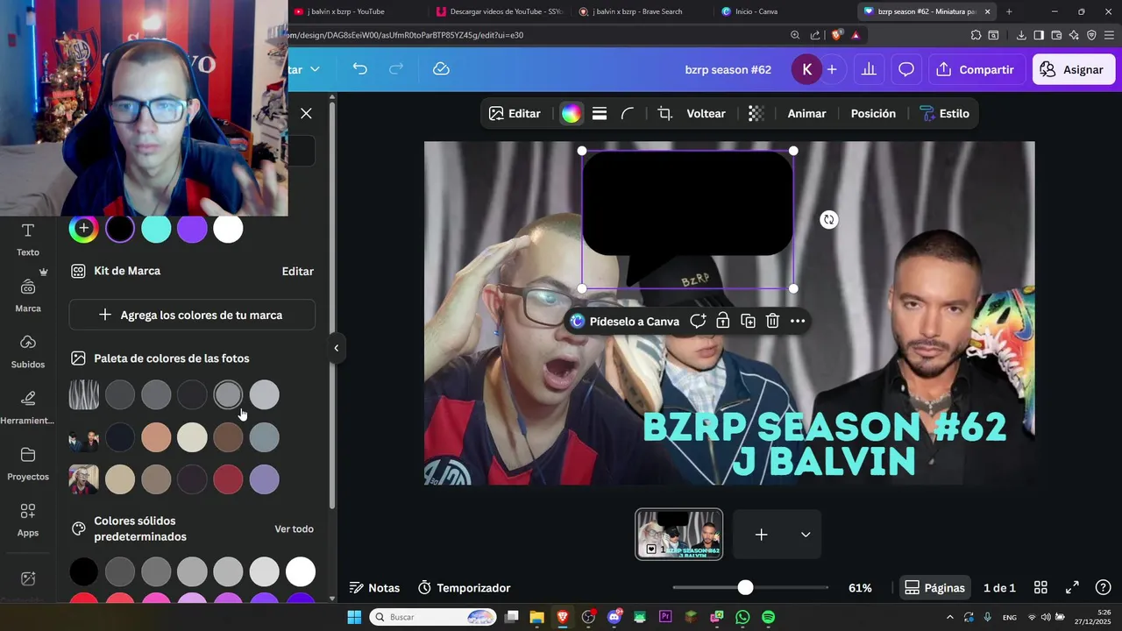Click the zoom slider handle
Image resolution: width=1122 pixels, height=631 pixels.
point(745,587)
